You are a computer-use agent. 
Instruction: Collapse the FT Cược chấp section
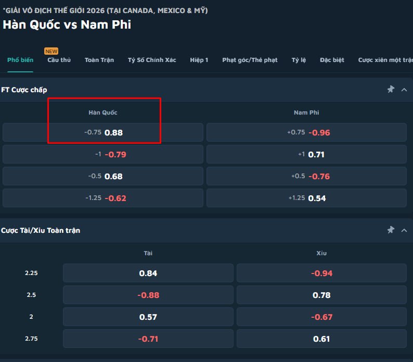point(404,90)
